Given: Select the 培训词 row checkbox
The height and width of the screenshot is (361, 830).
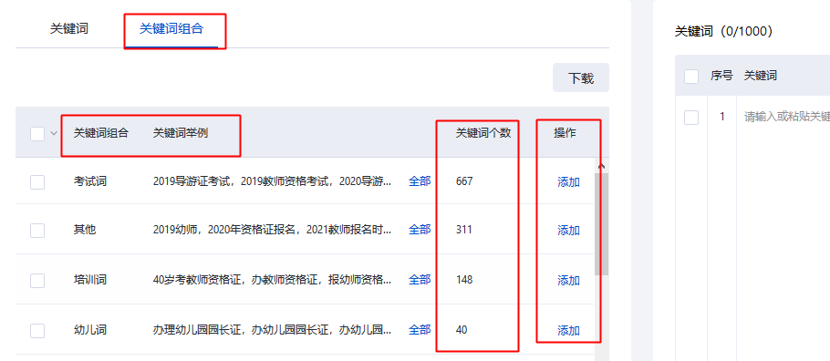Looking at the screenshot, I should pyautogui.click(x=37, y=281).
